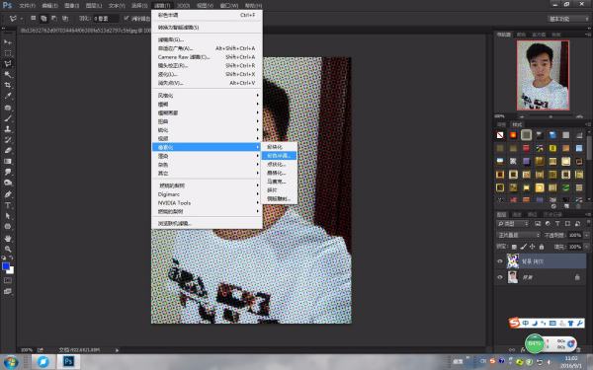Open the tool preset picker arrow
Viewport: 593px width, 370px height.
(x=21, y=18)
